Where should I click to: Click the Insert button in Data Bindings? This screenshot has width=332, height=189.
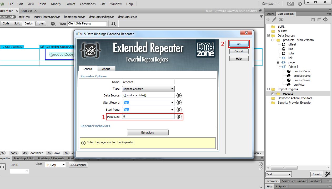tap(316, 174)
